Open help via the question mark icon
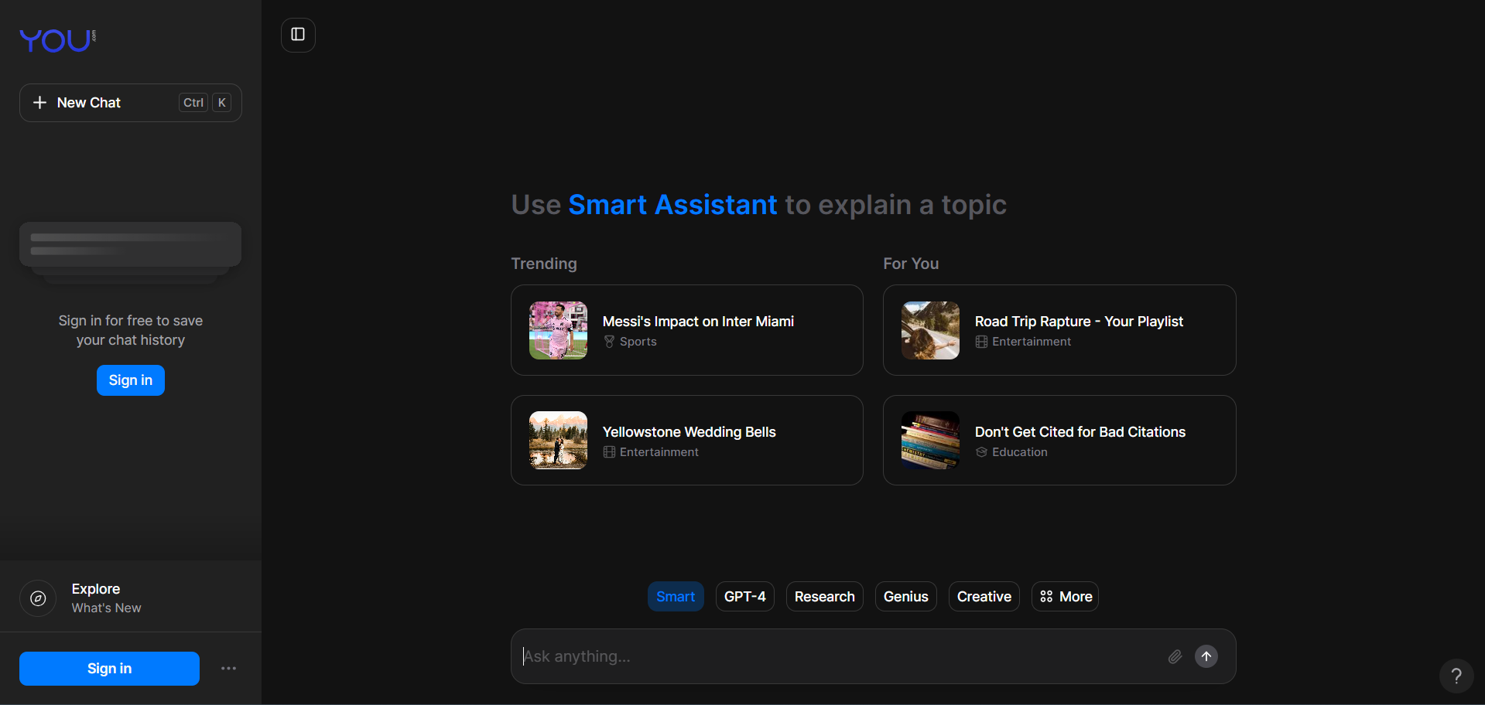Screen dimensions: 1485x705 pyautogui.click(x=1457, y=675)
